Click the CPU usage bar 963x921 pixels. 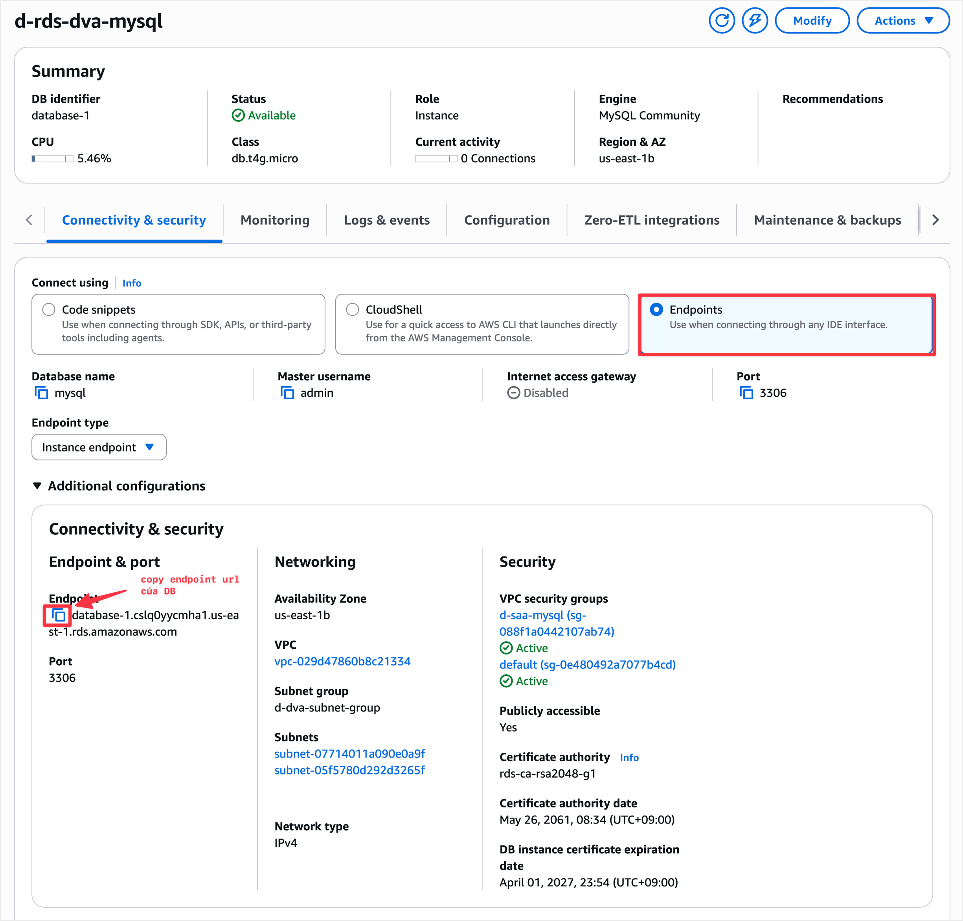pyautogui.click(x=53, y=159)
